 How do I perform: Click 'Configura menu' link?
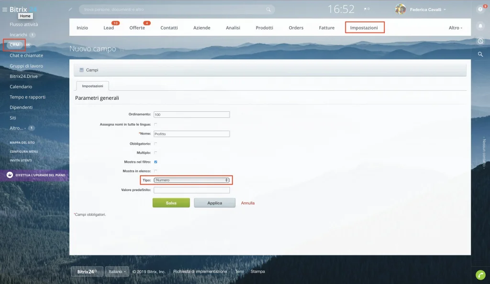tap(24, 151)
